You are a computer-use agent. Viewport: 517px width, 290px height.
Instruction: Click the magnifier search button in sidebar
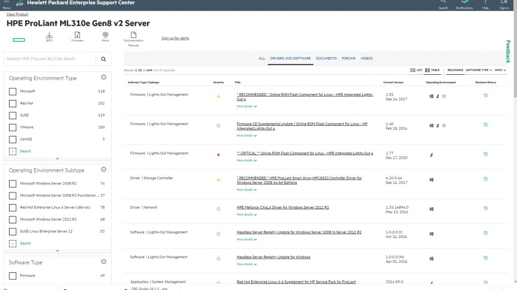(104, 59)
